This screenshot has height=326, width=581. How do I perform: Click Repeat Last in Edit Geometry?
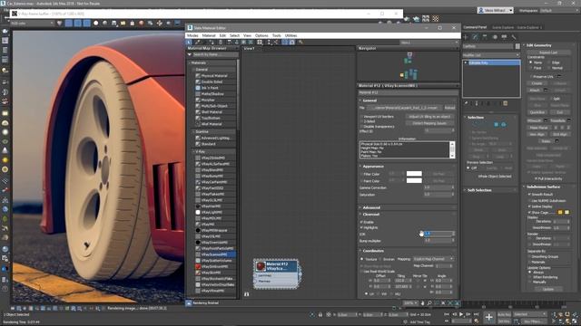pyautogui.click(x=548, y=53)
